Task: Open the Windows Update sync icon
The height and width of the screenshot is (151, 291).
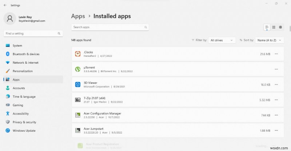Action: click(x=8, y=131)
